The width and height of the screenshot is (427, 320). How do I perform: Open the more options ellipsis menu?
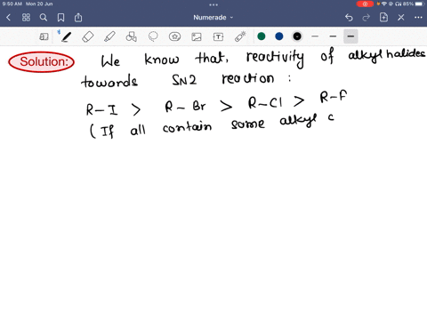[418, 18]
